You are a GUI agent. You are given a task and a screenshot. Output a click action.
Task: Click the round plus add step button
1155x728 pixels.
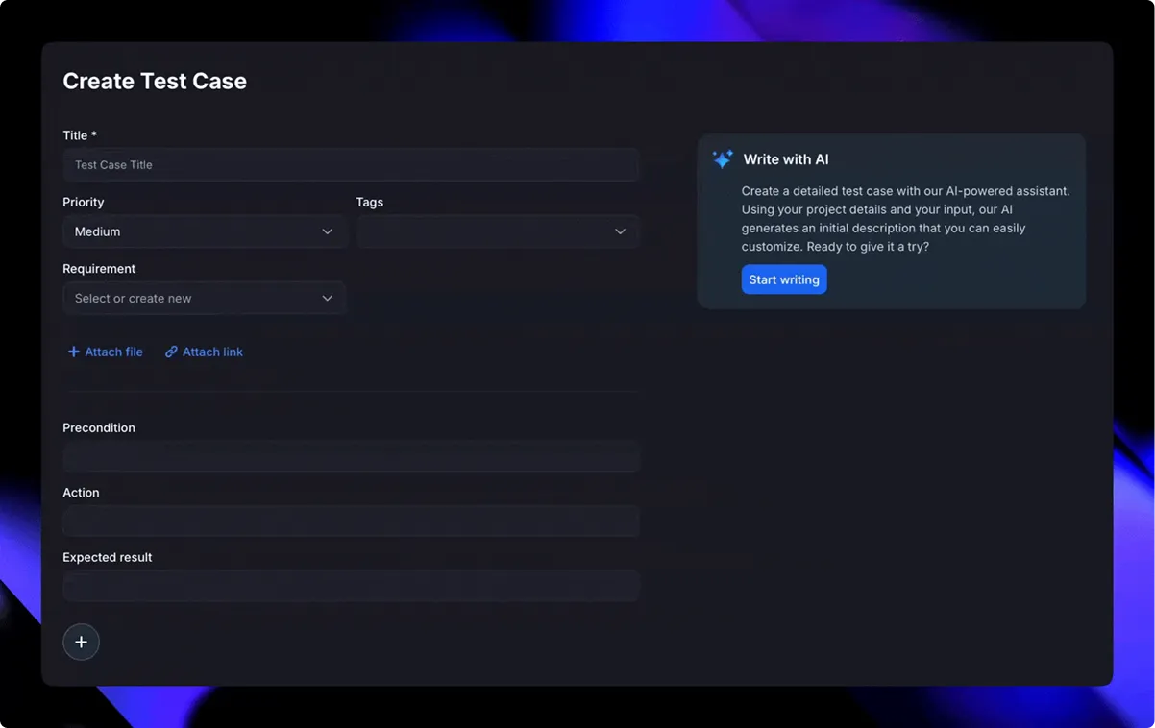point(81,642)
